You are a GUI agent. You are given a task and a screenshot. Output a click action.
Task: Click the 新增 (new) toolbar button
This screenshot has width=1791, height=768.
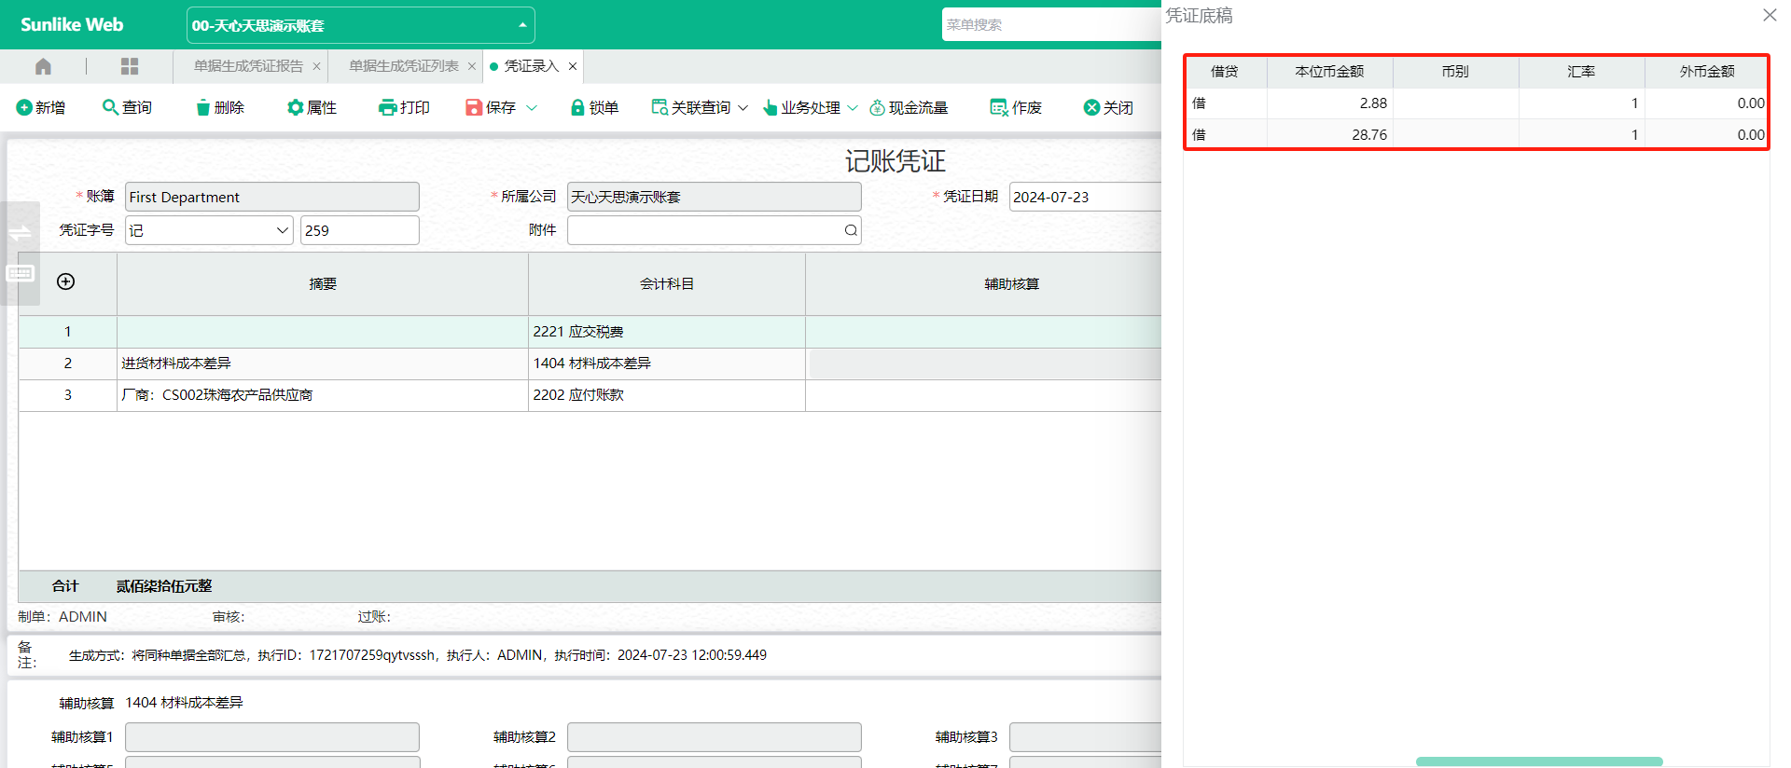pos(41,108)
